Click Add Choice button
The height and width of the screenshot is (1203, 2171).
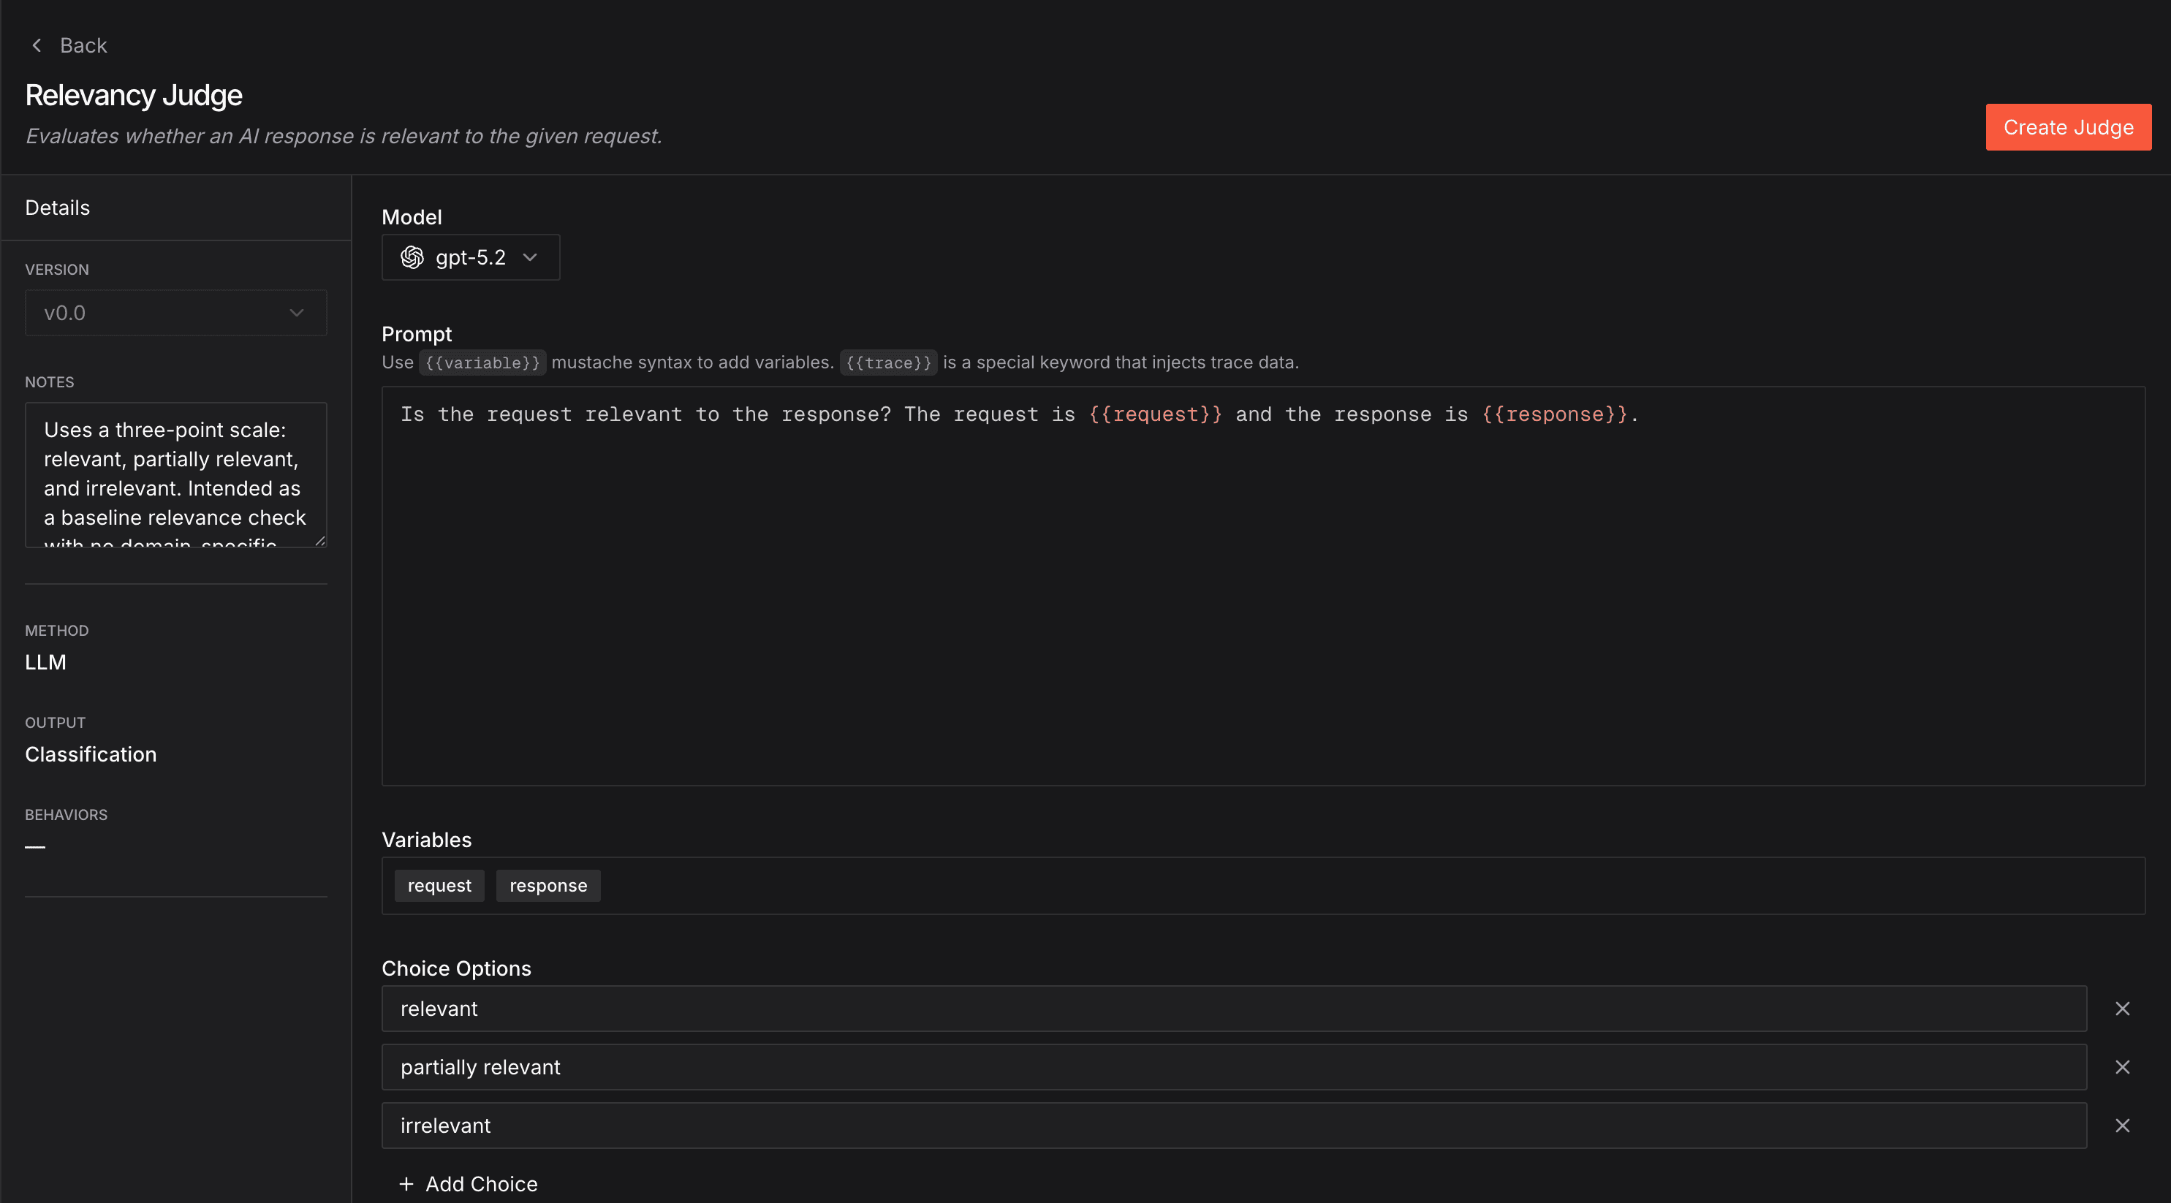(480, 1183)
